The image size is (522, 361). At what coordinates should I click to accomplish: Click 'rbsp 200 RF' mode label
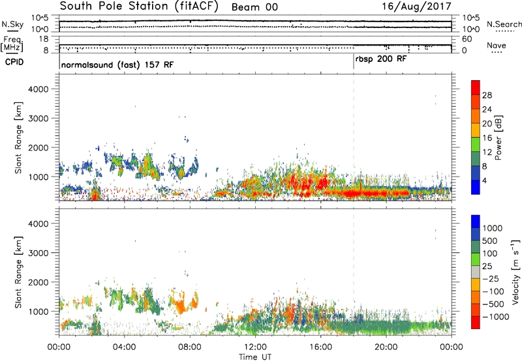pyautogui.click(x=381, y=59)
